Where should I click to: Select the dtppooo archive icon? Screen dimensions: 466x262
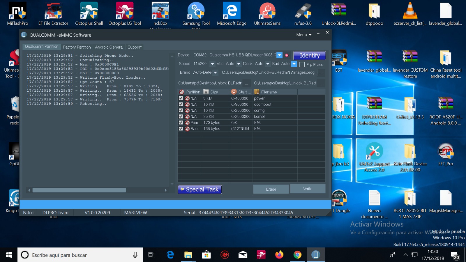point(375,14)
